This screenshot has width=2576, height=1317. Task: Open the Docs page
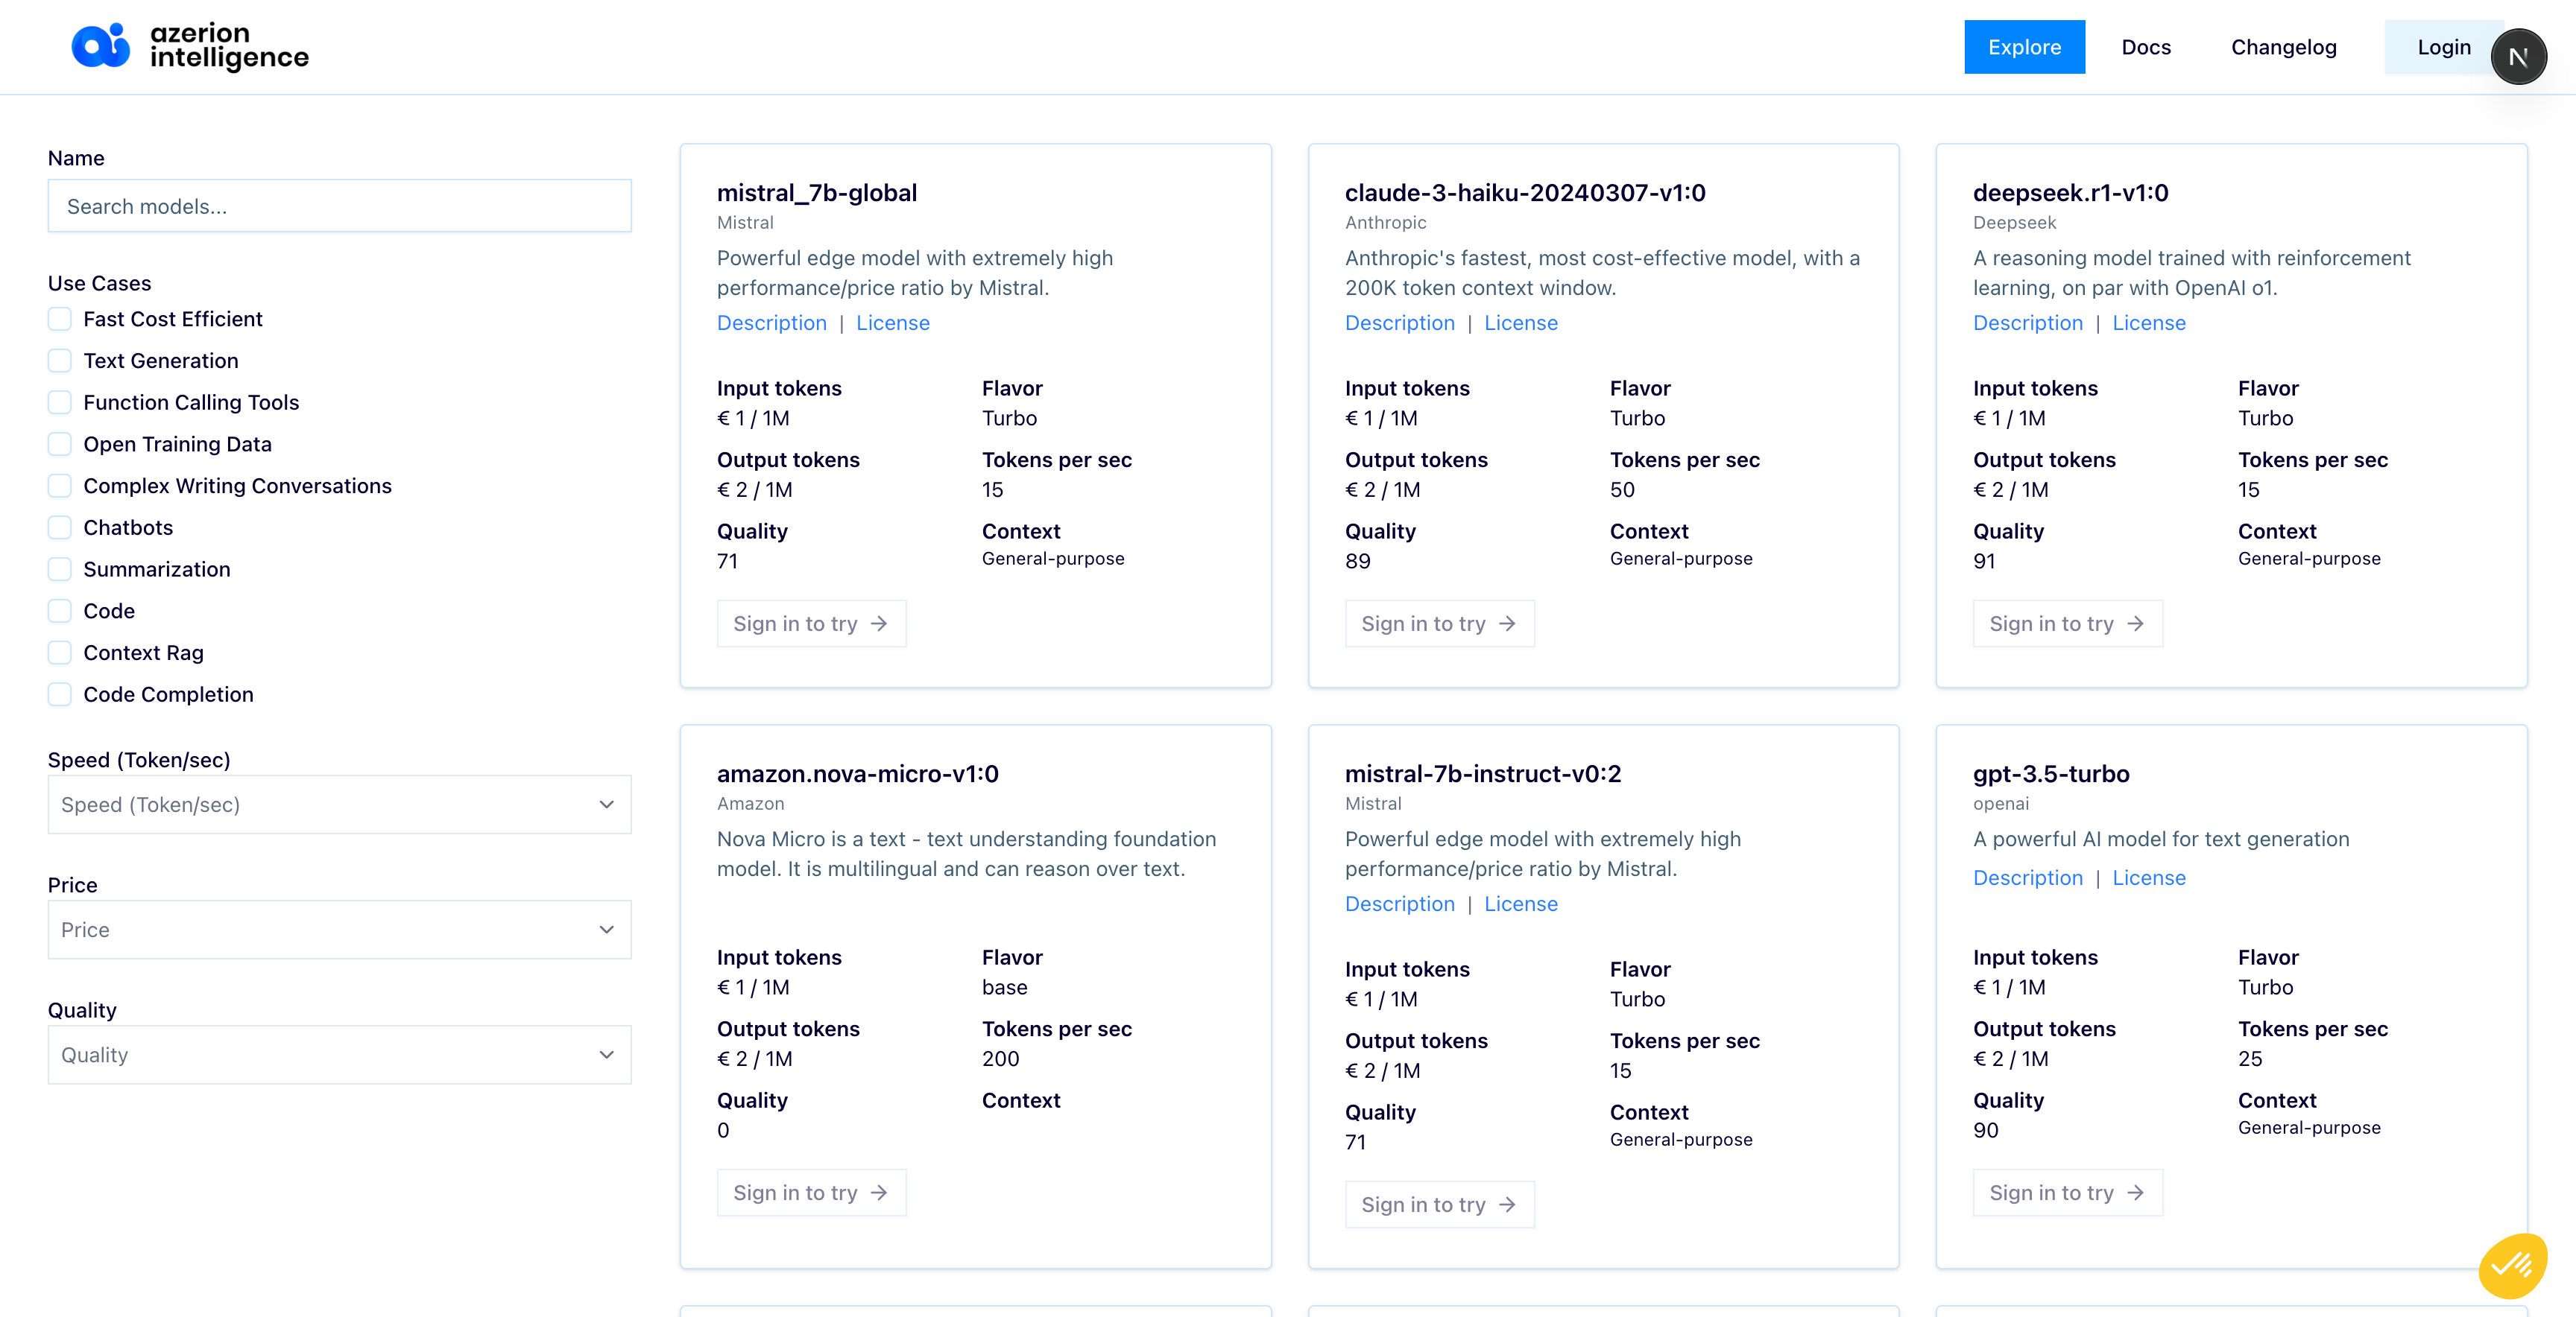(2146, 47)
